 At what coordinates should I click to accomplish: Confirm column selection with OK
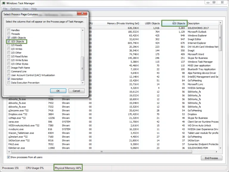pyautogui.click(x=58, y=91)
